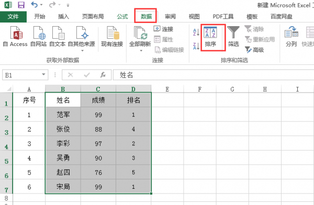Click cell with name 宋局
This screenshot has height=205, width=314.
63,187
